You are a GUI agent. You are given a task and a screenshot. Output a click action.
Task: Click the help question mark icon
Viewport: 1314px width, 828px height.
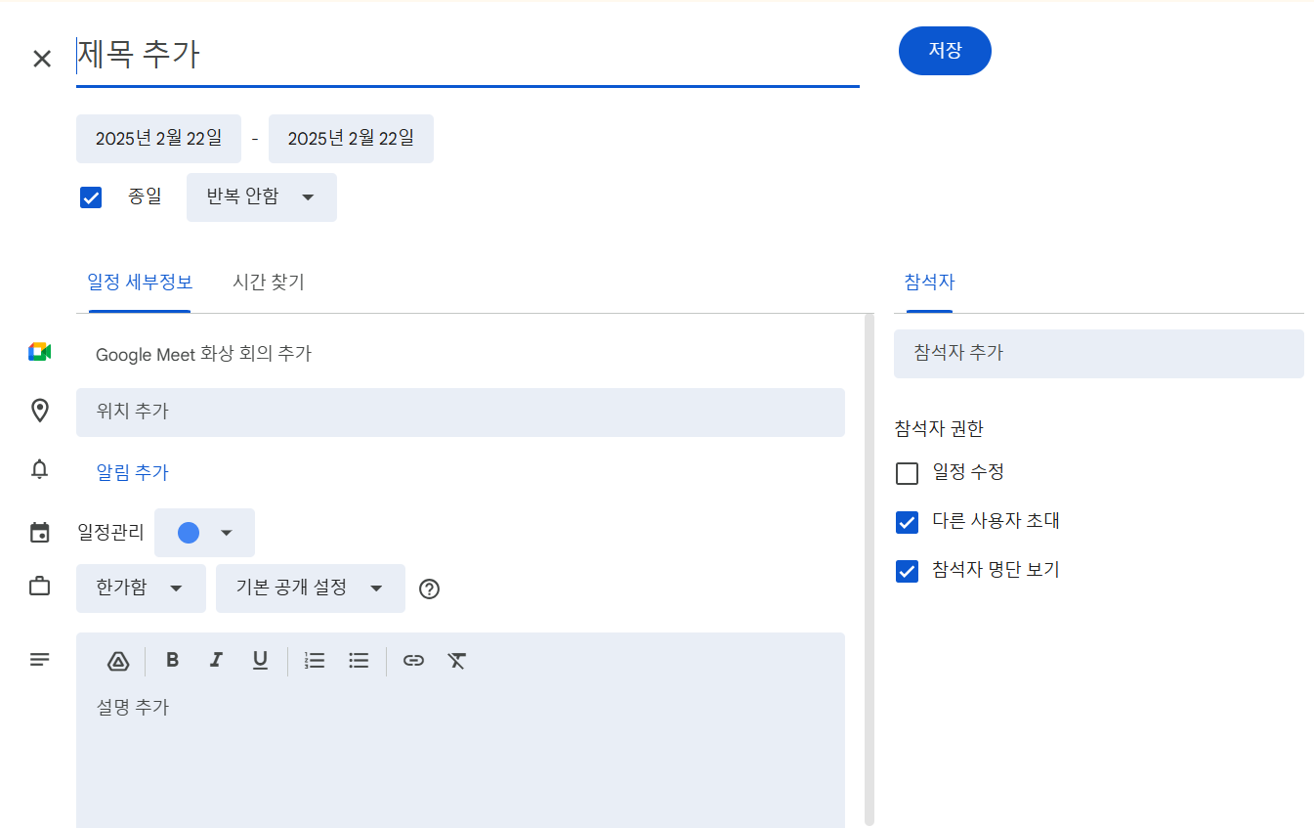pos(429,588)
